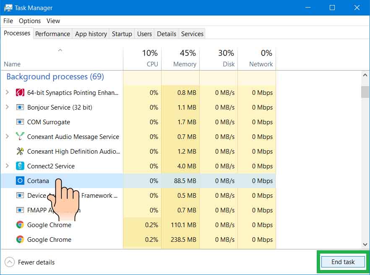The height and width of the screenshot is (275, 370).
Task: Close the Task Manager window
Action: 357,8
